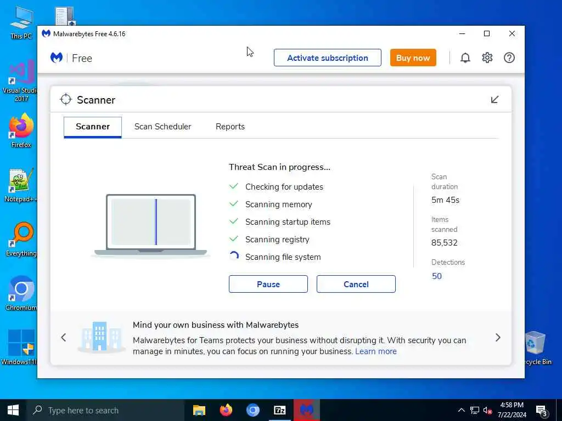Pause the threat scan

coord(268,284)
